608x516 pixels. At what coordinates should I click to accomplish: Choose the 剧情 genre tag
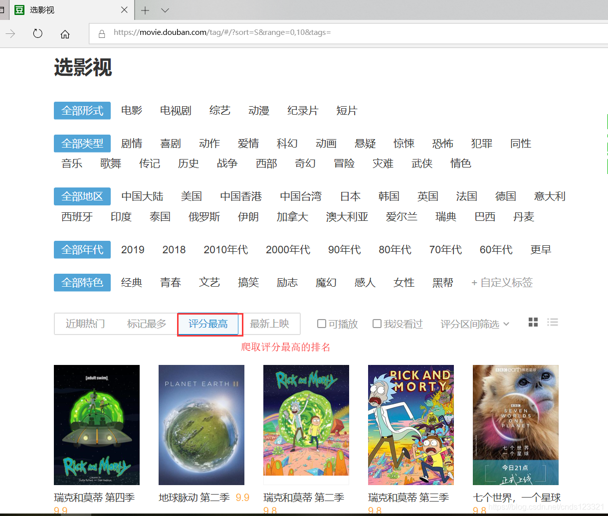tap(132, 144)
